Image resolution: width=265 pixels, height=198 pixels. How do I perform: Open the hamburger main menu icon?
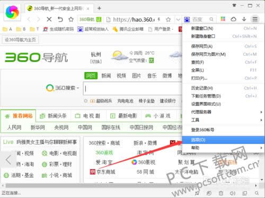(x=255, y=19)
